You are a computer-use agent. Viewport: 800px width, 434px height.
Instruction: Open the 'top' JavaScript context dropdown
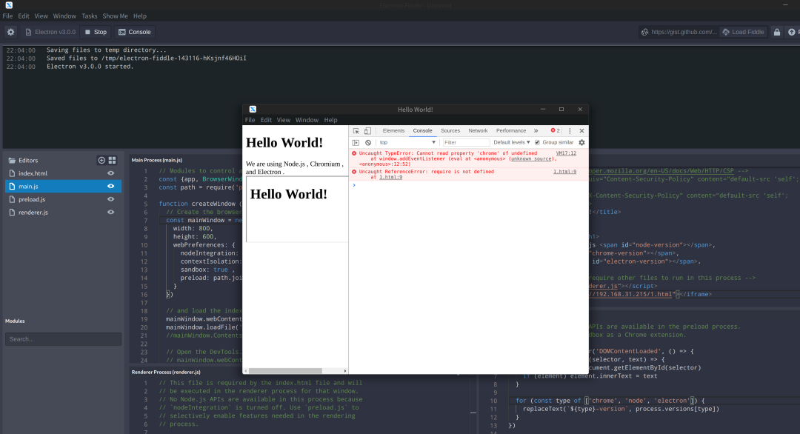(407, 143)
